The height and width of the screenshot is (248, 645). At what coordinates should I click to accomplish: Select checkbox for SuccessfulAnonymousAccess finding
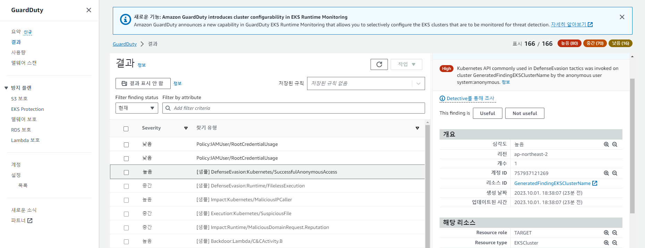click(x=126, y=172)
